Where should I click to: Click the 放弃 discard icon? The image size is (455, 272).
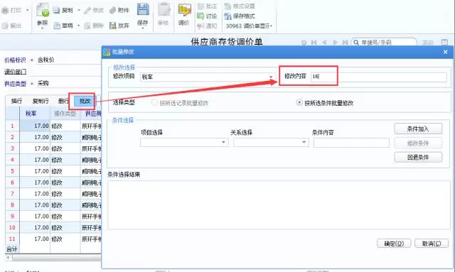pyautogui.click(x=112, y=26)
